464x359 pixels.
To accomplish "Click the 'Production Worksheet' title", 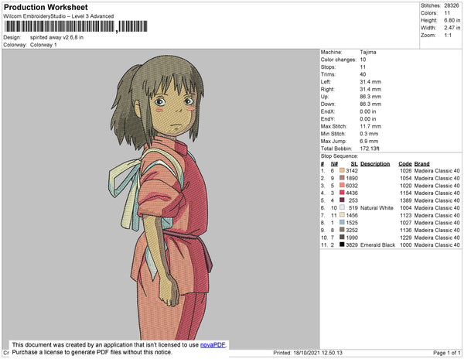I will [x=46, y=8].
